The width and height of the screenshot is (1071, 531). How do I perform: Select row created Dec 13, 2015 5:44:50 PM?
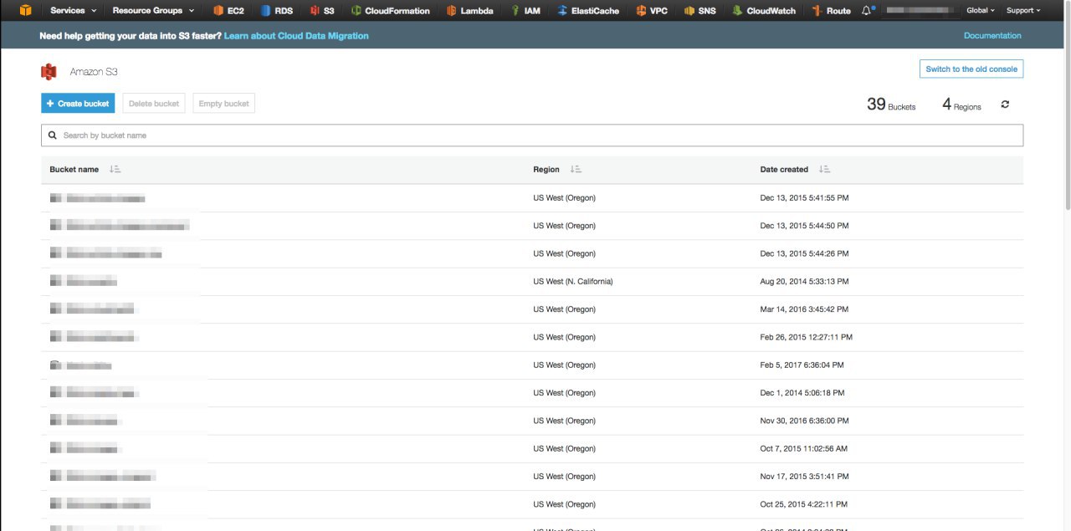tap(532, 226)
